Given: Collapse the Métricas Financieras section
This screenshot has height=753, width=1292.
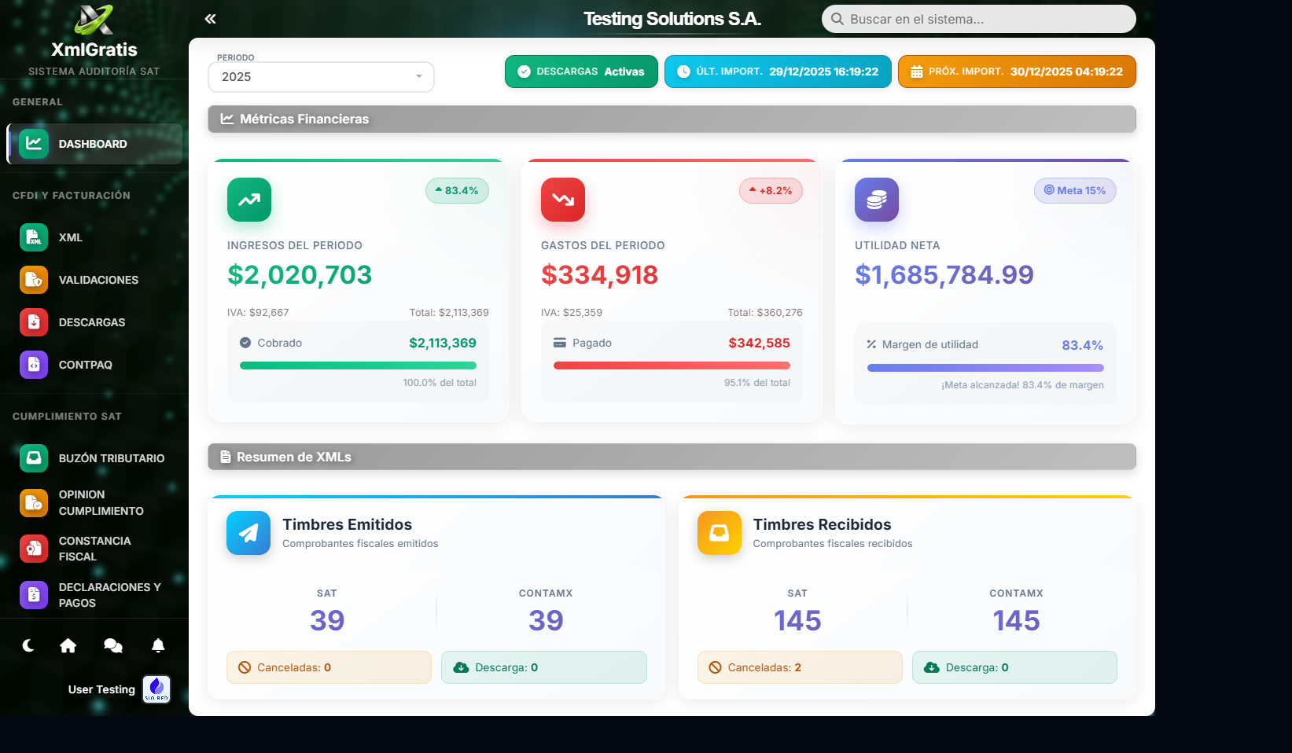Looking at the screenshot, I should pos(671,119).
